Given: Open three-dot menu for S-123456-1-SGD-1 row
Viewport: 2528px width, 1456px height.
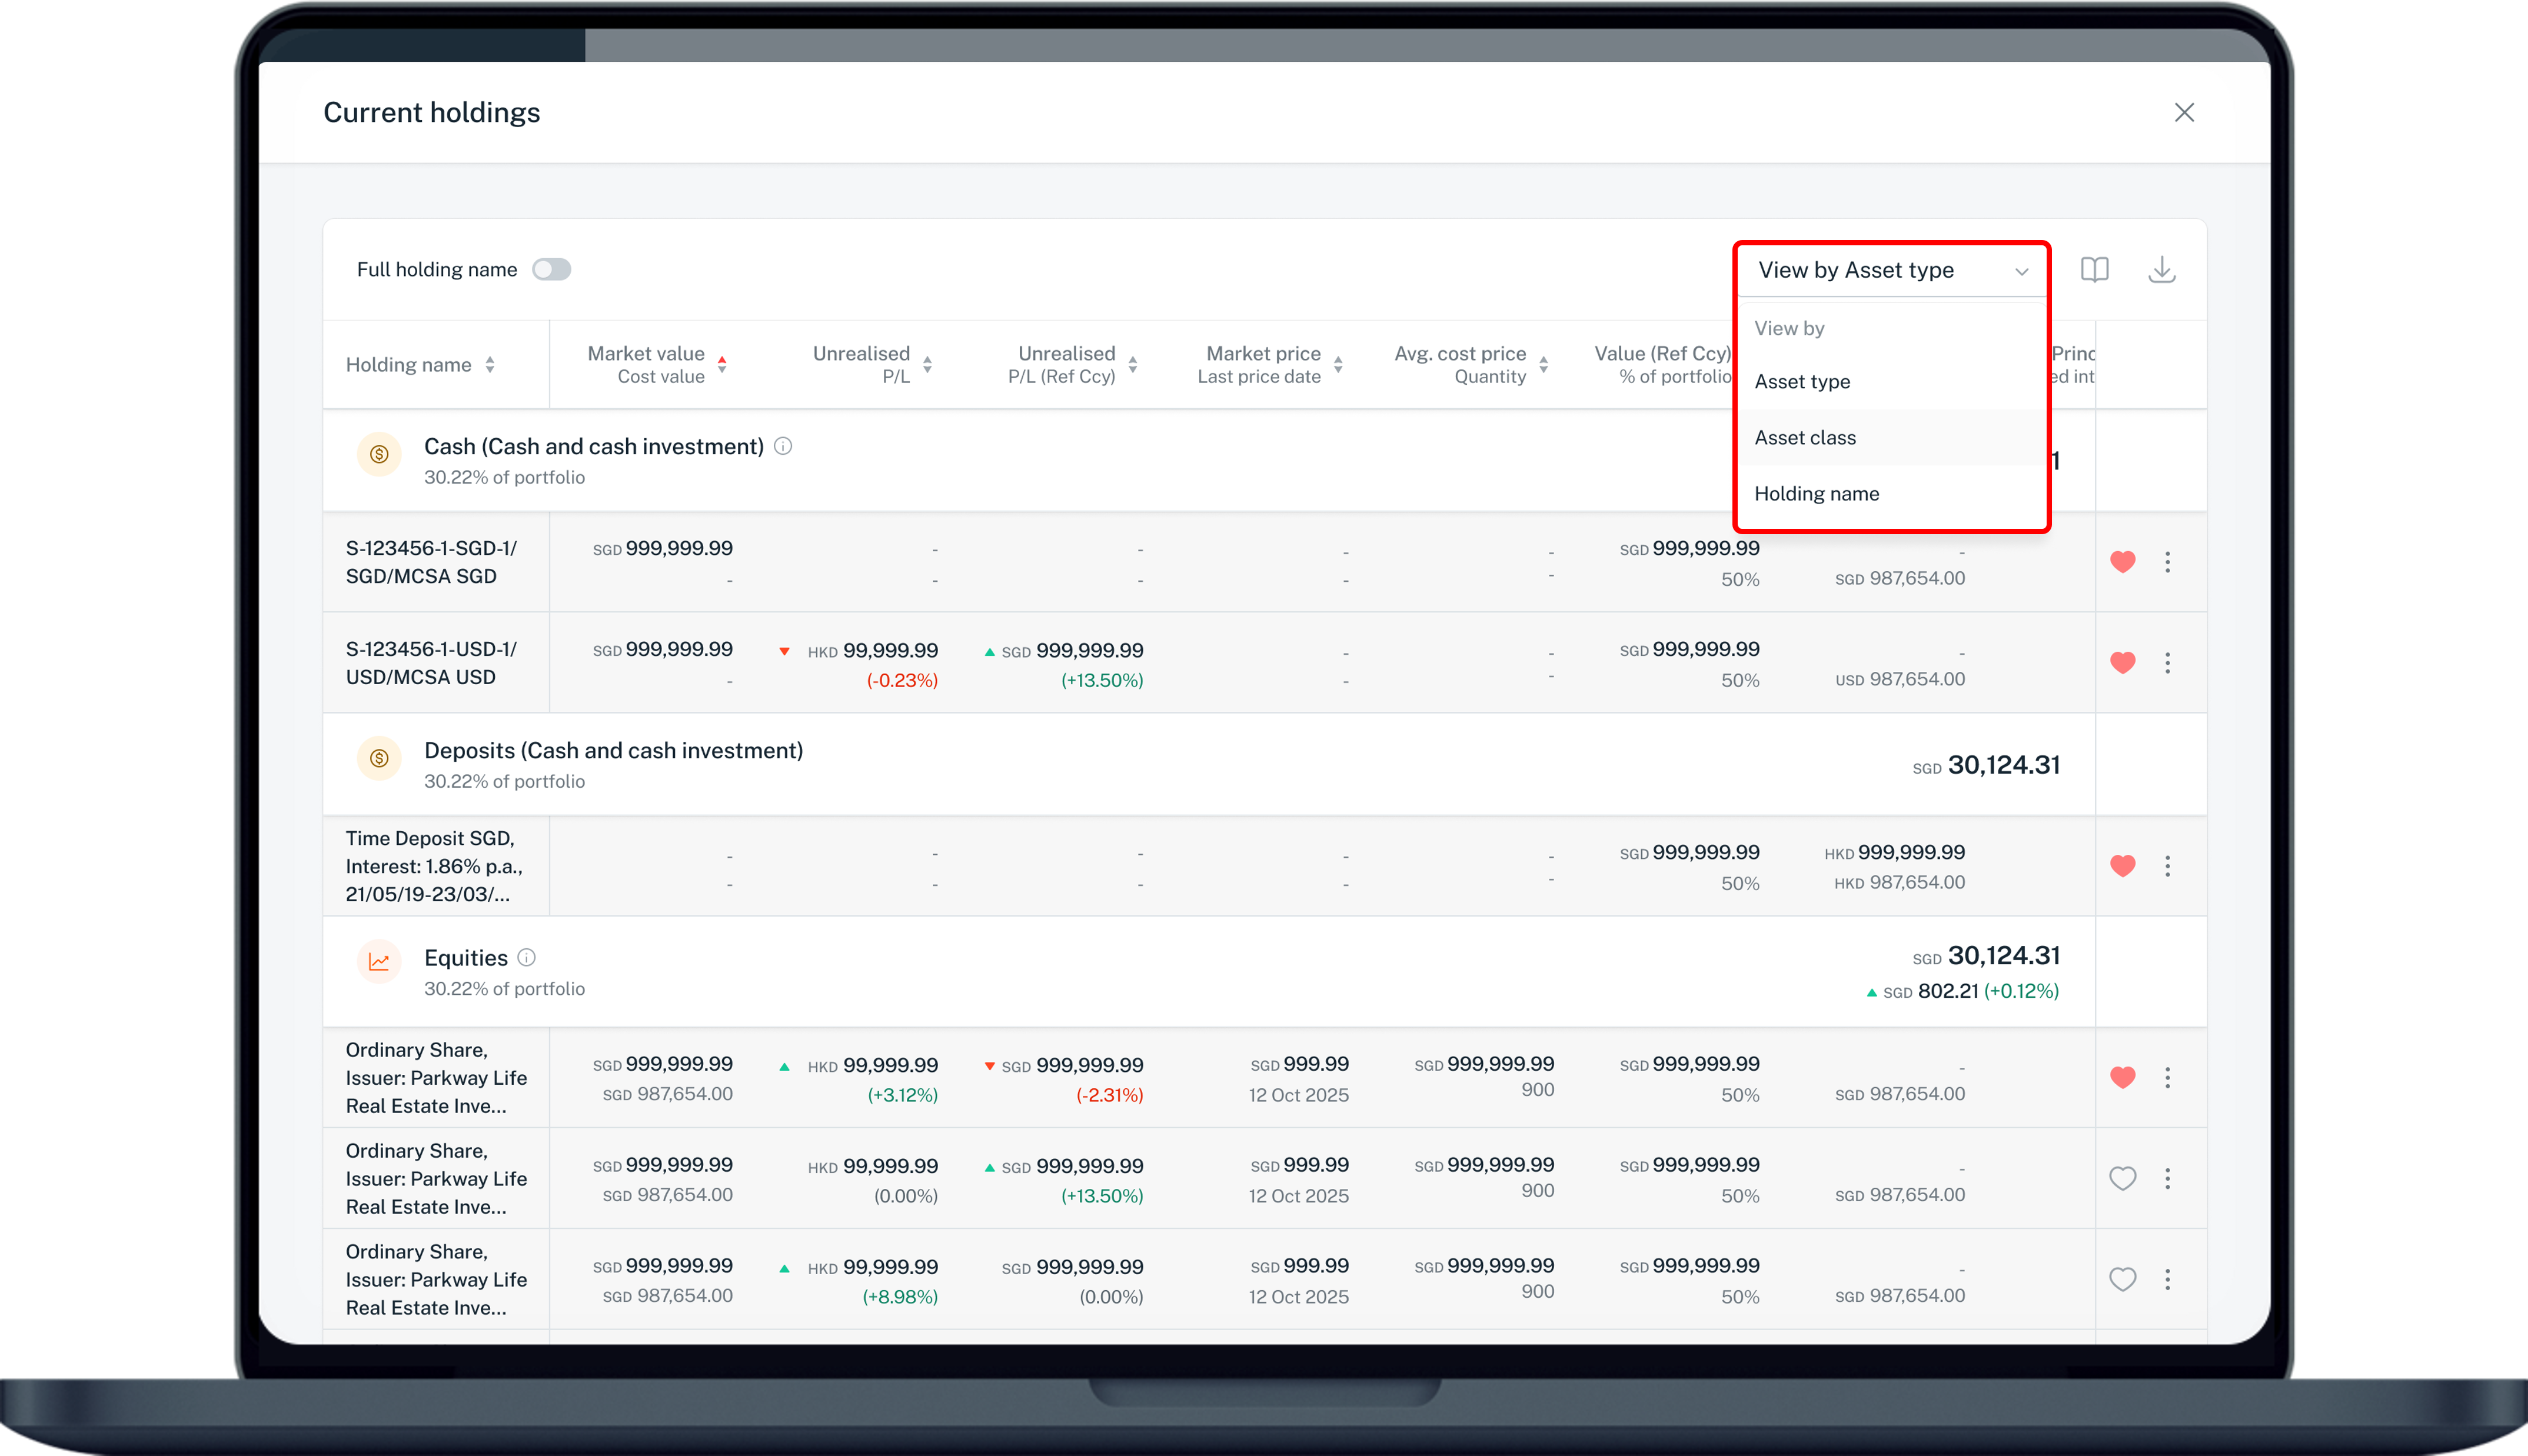Looking at the screenshot, I should [x=2167, y=562].
